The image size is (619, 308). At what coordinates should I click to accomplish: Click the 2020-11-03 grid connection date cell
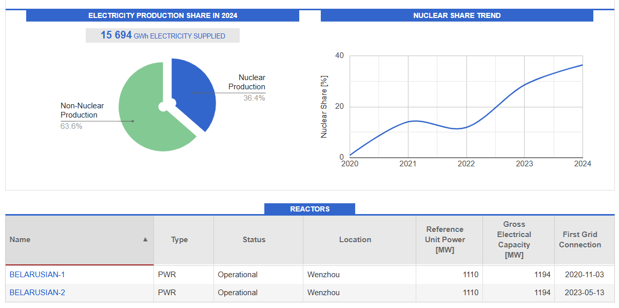point(584,275)
